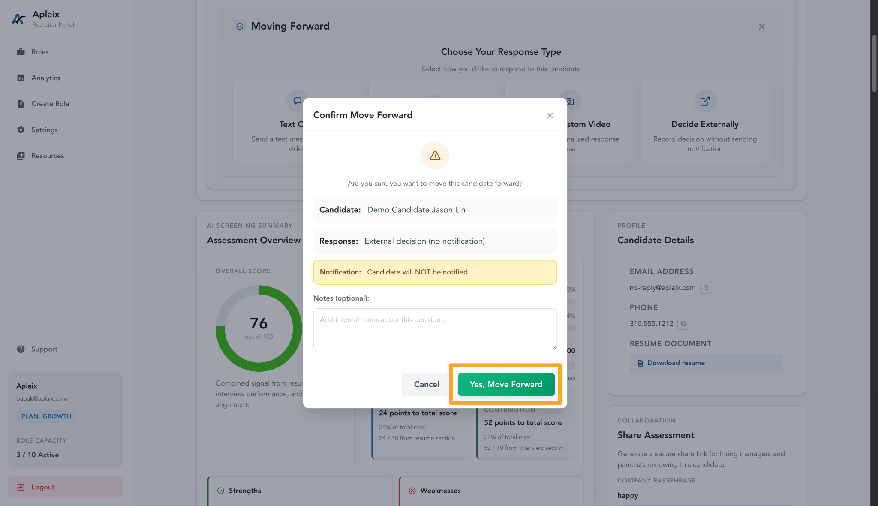The width and height of the screenshot is (878, 506).
Task: Click the Weaknesses cross icon
Action: pyautogui.click(x=412, y=491)
